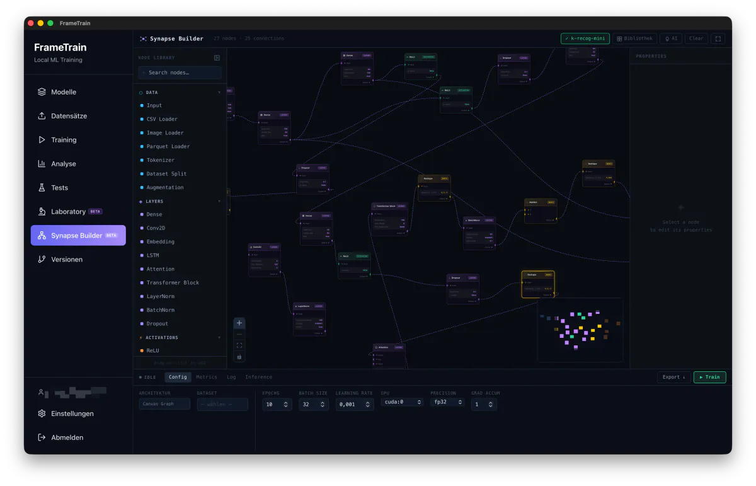The width and height of the screenshot is (756, 486).
Task: Click the Epochs stepper arrows
Action: (286, 405)
